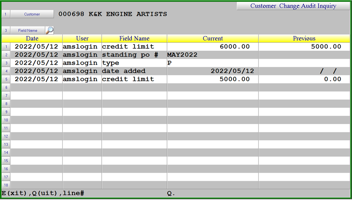Click current value 5000.00 in row 5
The height and width of the screenshot is (200, 352).
(x=235, y=79)
